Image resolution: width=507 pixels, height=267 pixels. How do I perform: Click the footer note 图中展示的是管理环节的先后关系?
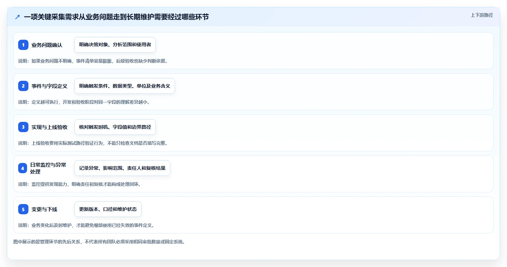[x=99, y=242]
